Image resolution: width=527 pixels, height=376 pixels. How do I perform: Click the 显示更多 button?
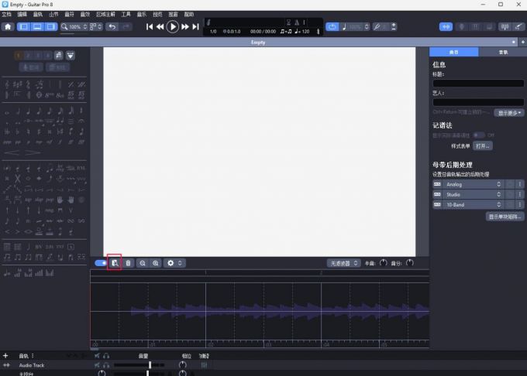(x=510, y=112)
